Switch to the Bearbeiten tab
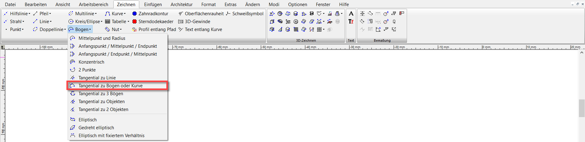The height and width of the screenshot is (142, 585). point(36,5)
